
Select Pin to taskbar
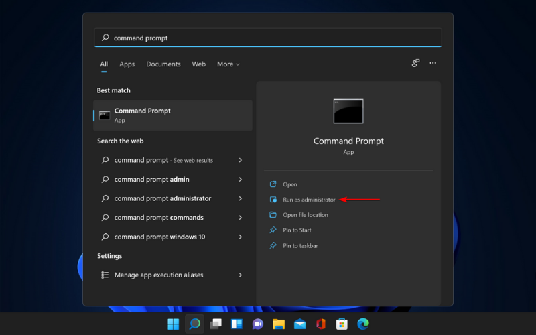click(300, 245)
